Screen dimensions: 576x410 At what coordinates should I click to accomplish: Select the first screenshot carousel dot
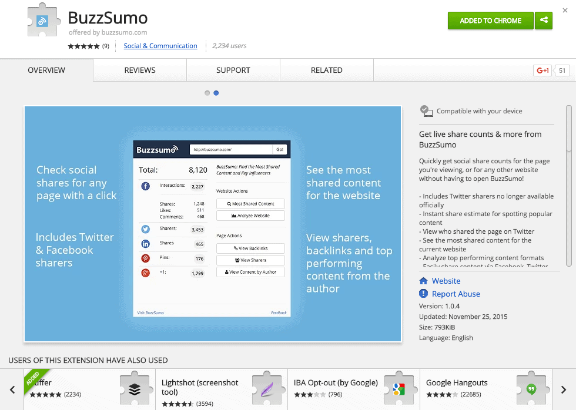207,93
